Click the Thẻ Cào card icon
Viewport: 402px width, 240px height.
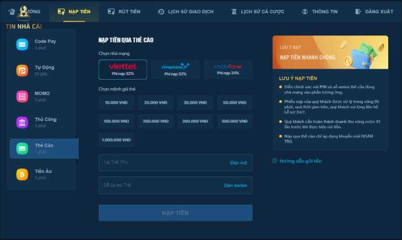point(22,148)
